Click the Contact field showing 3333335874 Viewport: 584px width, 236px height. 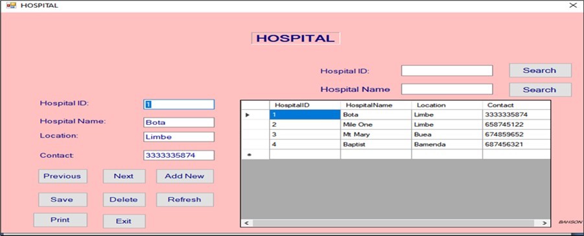[x=179, y=155]
